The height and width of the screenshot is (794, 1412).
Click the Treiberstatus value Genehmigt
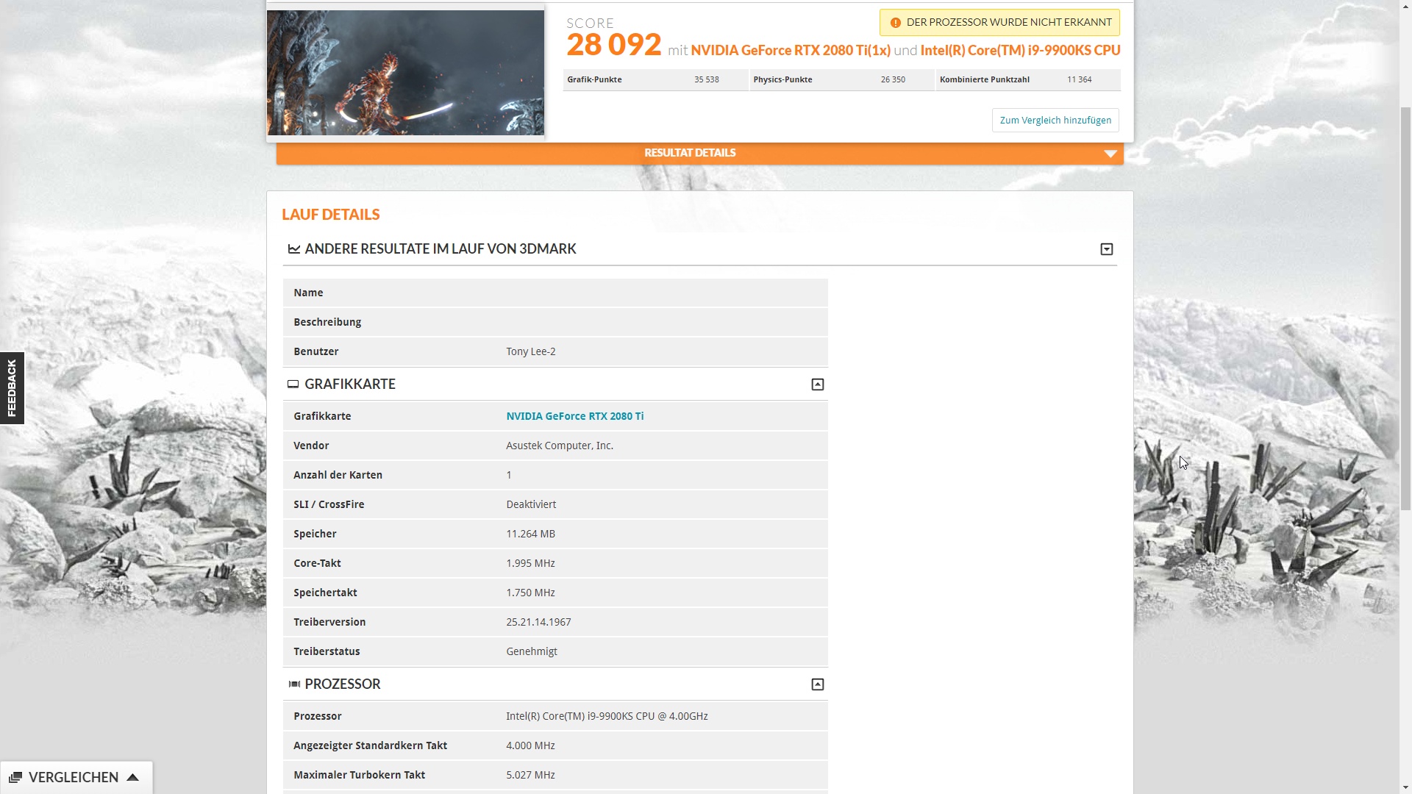click(x=532, y=651)
